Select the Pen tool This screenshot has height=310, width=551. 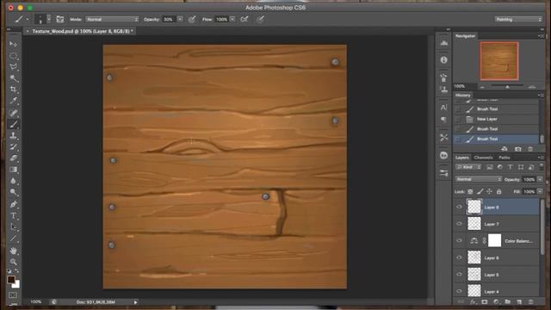tap(14, 204)
